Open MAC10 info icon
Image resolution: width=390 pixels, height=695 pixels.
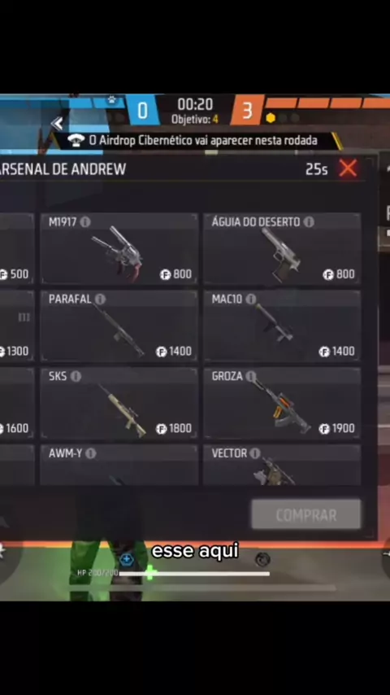[251, 299]
